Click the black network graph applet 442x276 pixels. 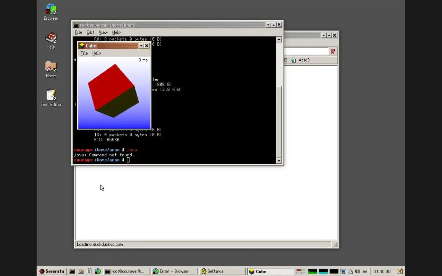334,272
